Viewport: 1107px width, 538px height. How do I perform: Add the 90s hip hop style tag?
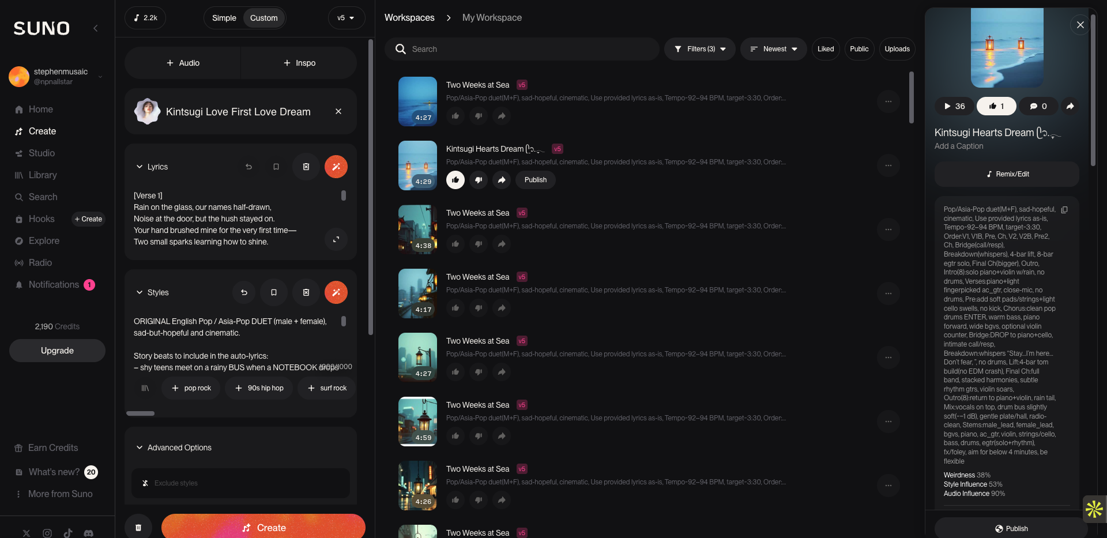tap(259, 388)
